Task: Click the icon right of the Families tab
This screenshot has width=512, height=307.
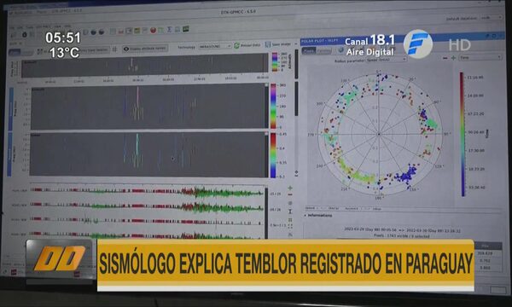Action: tap(340, 50)
